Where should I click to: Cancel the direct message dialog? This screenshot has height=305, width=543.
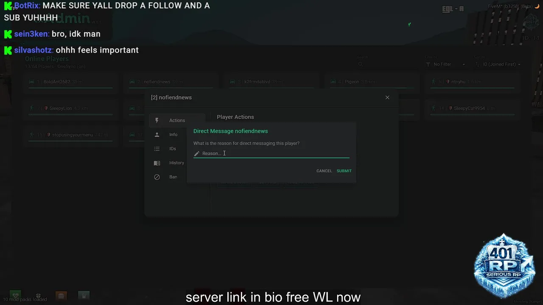324,171
